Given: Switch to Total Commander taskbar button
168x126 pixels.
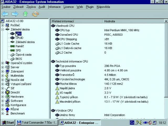Looking at the screenshot, I should [x=37, y=123].
